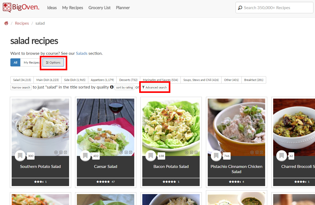Open the Southern Potato Salad title
The width and height of the screenshot is (315, 205).
[41, 167]
